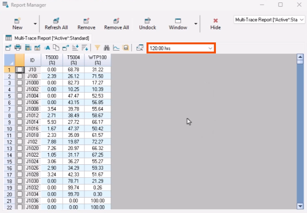Select the Multi-Trace Report [*Active*:Standard] tab
This screenshot has height=213, width=307.
click(47, 38)
